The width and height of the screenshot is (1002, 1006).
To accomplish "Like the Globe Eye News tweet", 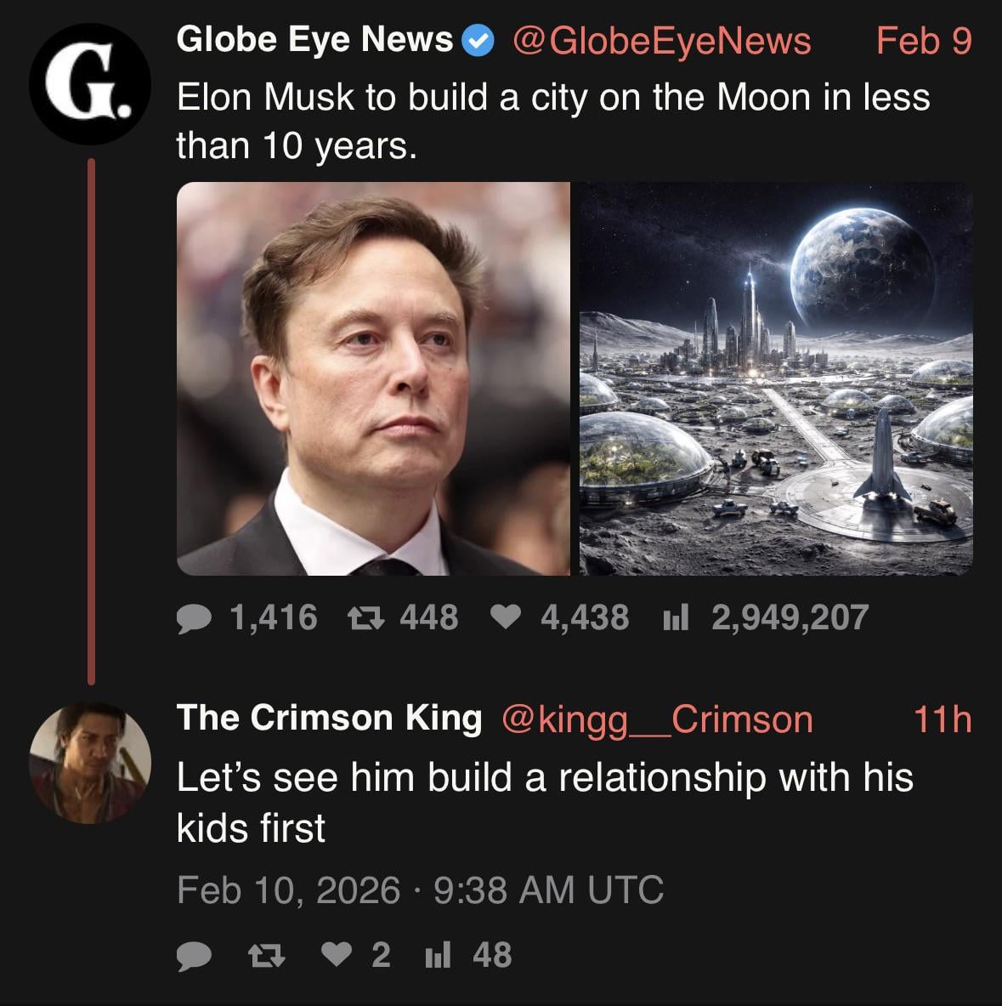I will click(507, 618).
